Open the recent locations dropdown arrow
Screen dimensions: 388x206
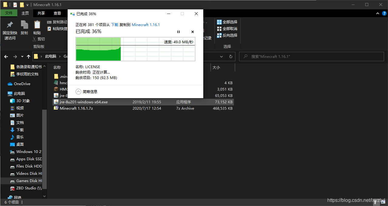(22, 57)
